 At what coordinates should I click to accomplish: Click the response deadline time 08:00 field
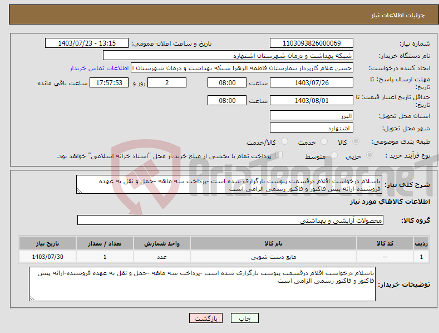[227, 82]
